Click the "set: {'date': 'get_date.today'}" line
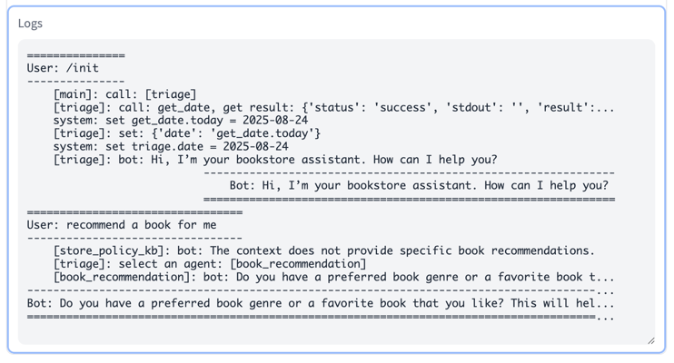This screenshot has width=674, height=363. [x=186, y=133]
